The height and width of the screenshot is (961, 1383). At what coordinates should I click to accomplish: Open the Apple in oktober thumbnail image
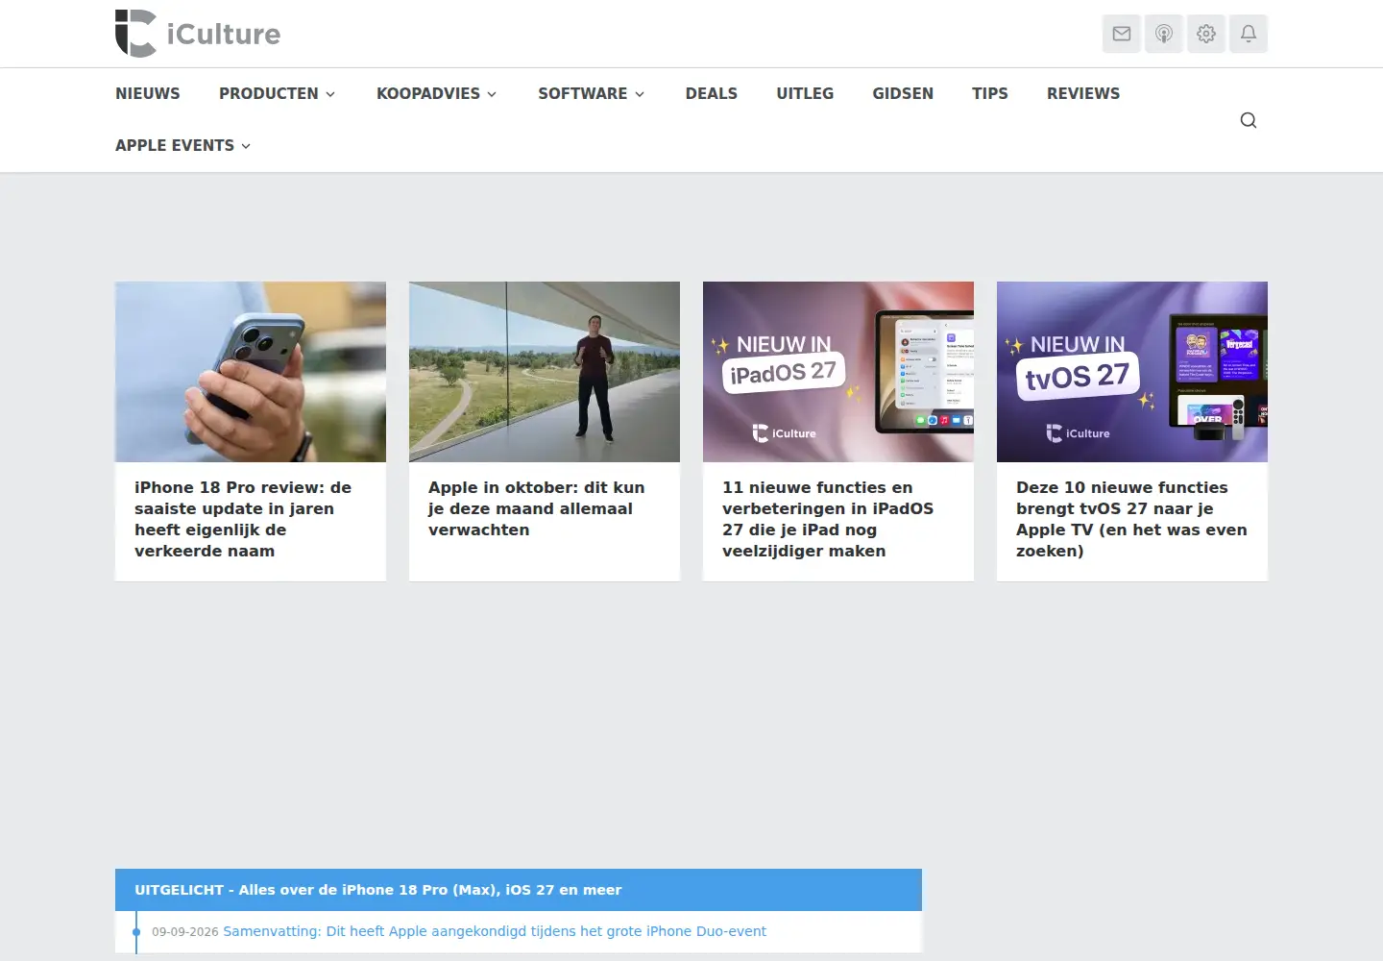point(545,372)
